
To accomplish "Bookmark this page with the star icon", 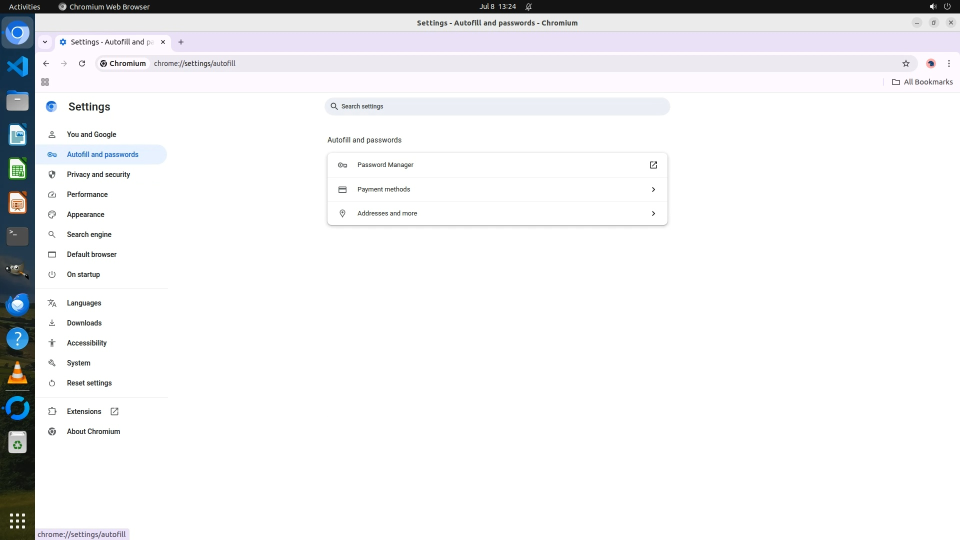I will [x=905, y=63].
